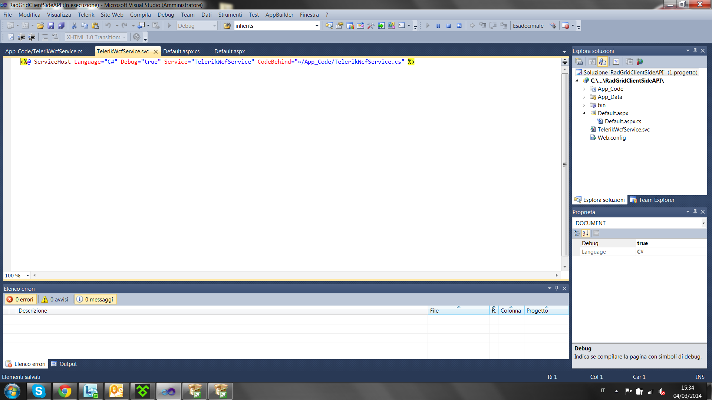Viewport: 712px width, 400px height.
Task: Toggle messages filter showing 0 messaggi
Action: [x=95, y=299]
